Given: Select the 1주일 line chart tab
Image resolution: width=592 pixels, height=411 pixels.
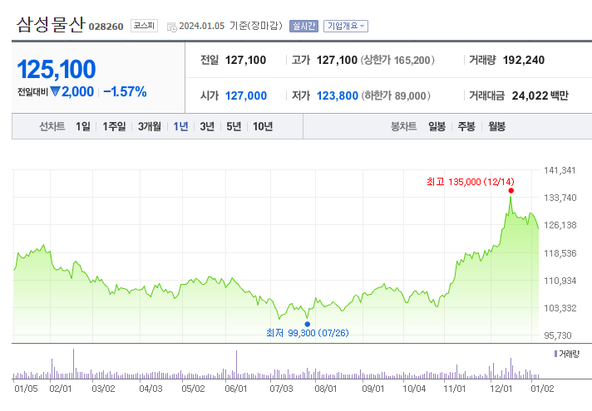Looking at the screenshot, I should coord(114,126).
